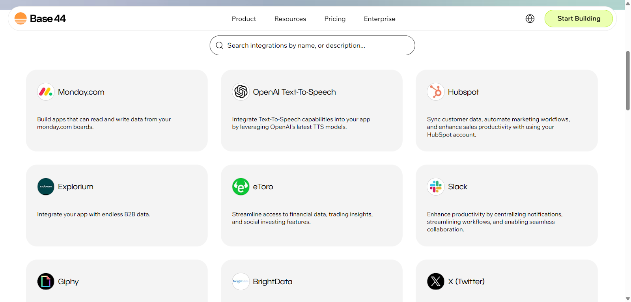Screen dimensions: 631x302
Task: Expand the Product navigation menu
Action: click(x=244, y=19)
